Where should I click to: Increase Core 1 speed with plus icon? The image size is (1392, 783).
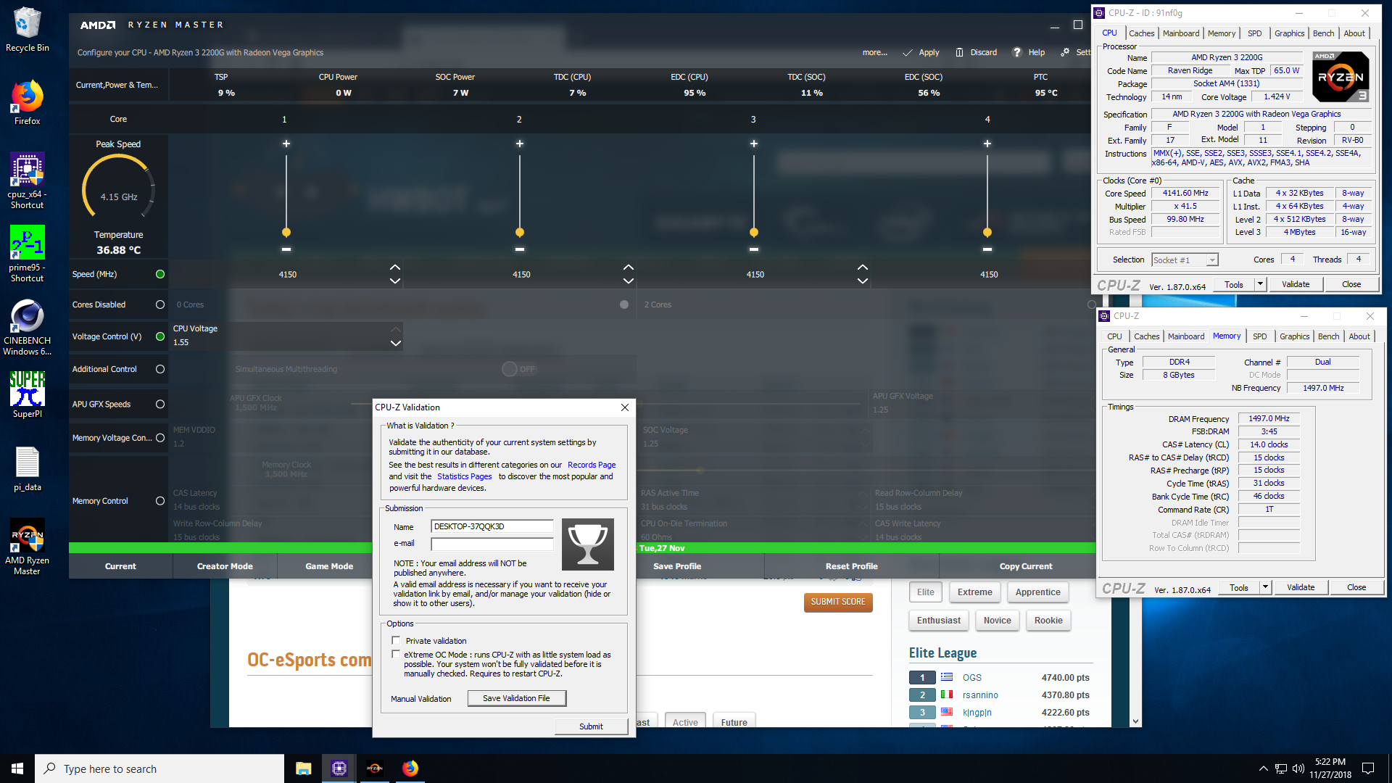(x=286, y=144)
